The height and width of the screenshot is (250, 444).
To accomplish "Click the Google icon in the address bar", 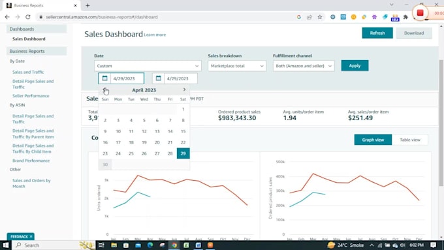I will click(x=299, y=17).
